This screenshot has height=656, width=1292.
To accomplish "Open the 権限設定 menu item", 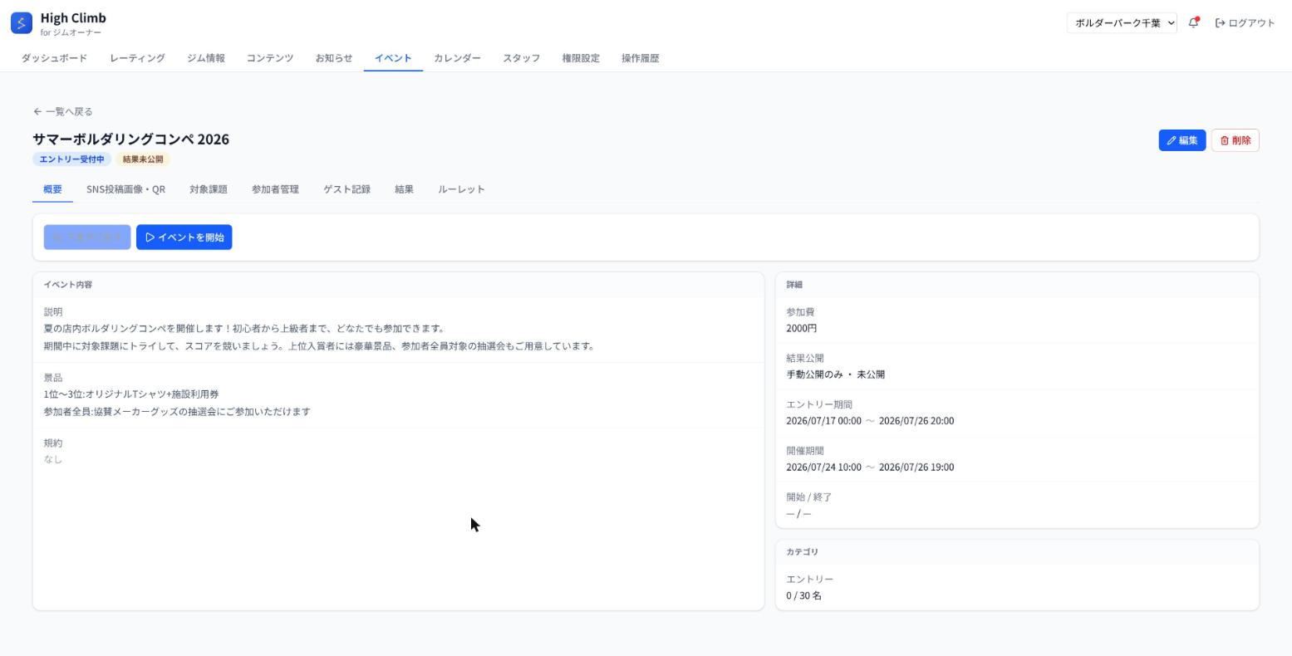I will pos(580,58).
